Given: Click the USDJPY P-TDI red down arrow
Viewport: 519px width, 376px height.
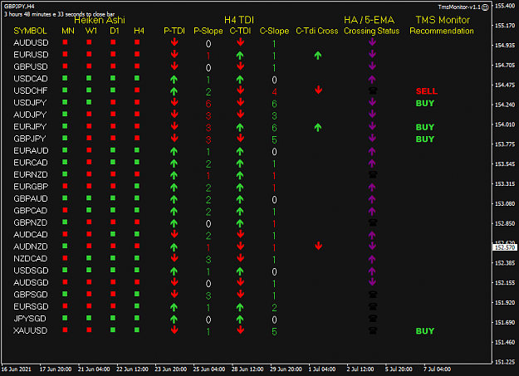Looking at the screenshot, I should pyautogui.click(x=174, y=102).
